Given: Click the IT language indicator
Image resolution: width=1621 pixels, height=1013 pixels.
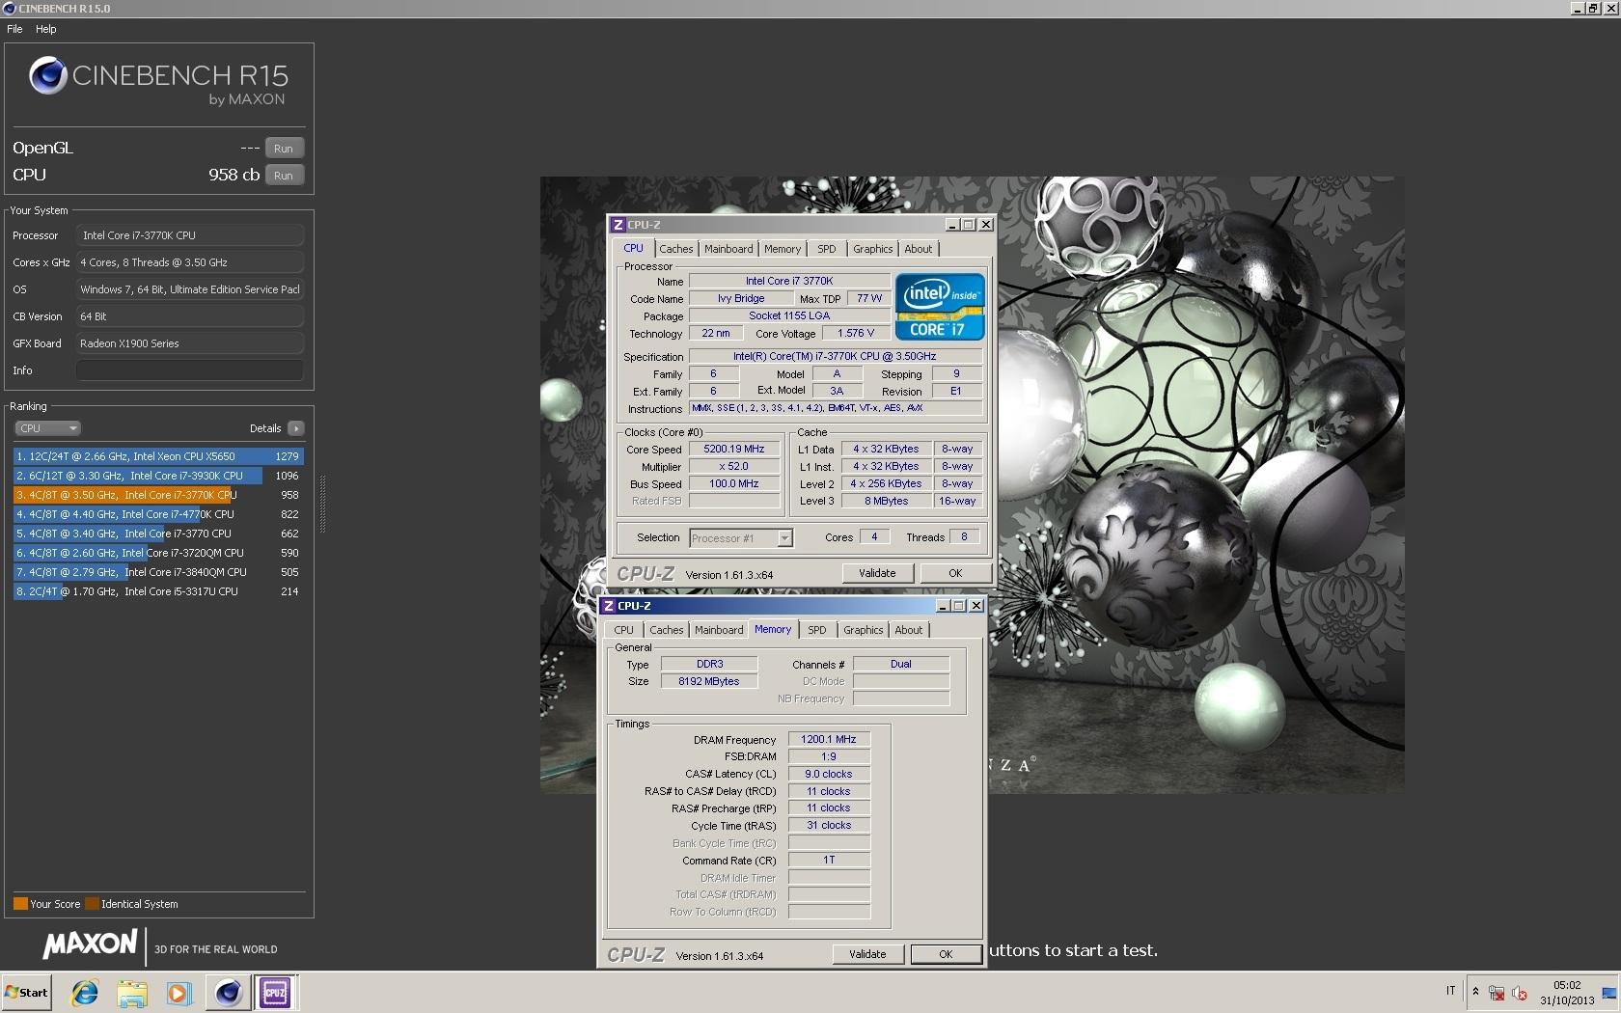Looking at the screenshot, I should (x=1450, y=991).
